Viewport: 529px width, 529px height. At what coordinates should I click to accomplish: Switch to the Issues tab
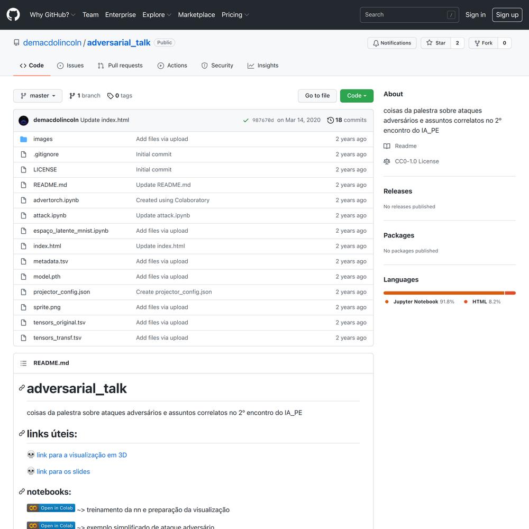tap(70, 66)
